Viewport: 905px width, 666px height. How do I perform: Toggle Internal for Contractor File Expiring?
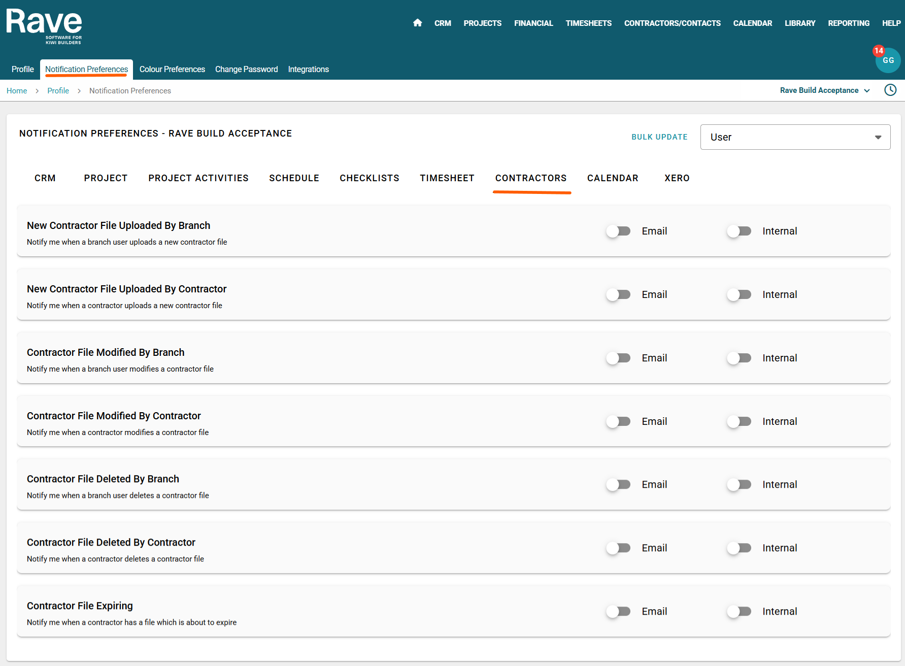coord(739,612)
